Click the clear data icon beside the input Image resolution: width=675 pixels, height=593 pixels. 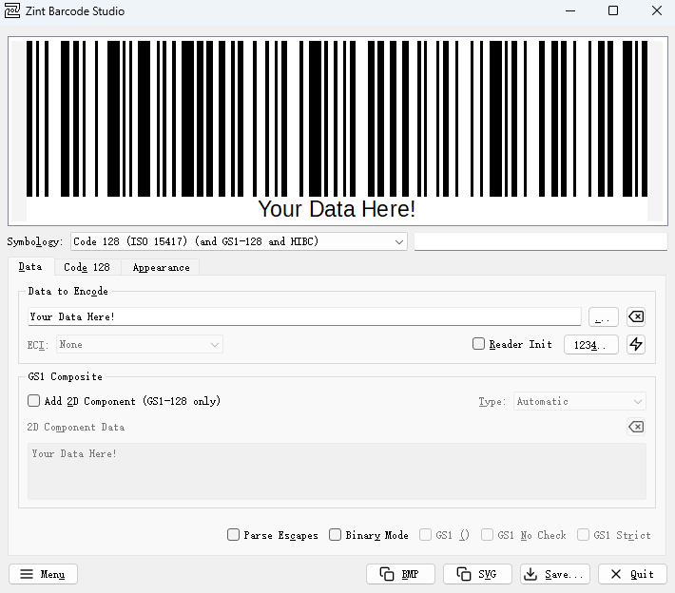pyautogui.click(x=636, y=316)
